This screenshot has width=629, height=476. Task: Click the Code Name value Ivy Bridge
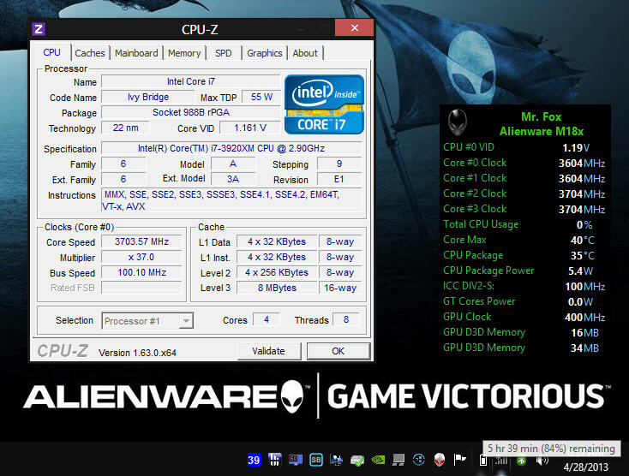pyautogui.click(x=148, y=97)
